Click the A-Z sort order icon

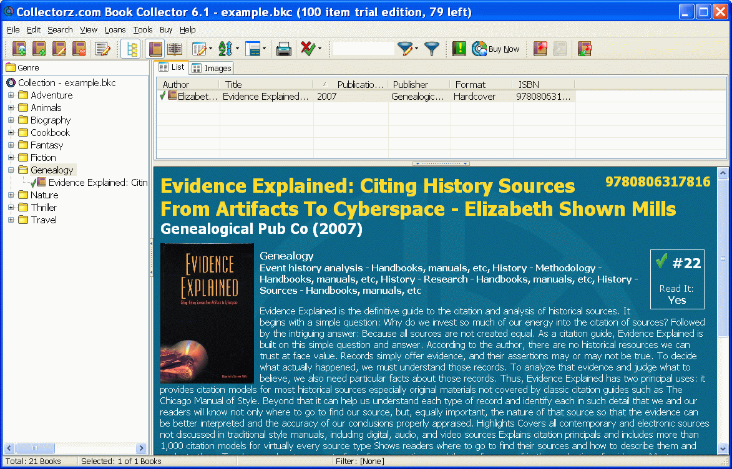coord(226,49)
